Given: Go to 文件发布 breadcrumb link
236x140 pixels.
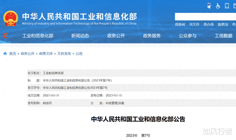Looking at the screenshot, I should pyautogui.click(x=64, y=53).
